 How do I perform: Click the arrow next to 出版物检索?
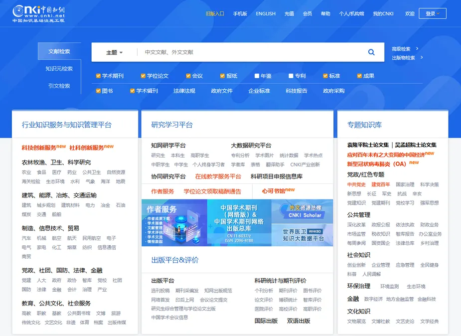pyautogui.click(x=422, y=57)
